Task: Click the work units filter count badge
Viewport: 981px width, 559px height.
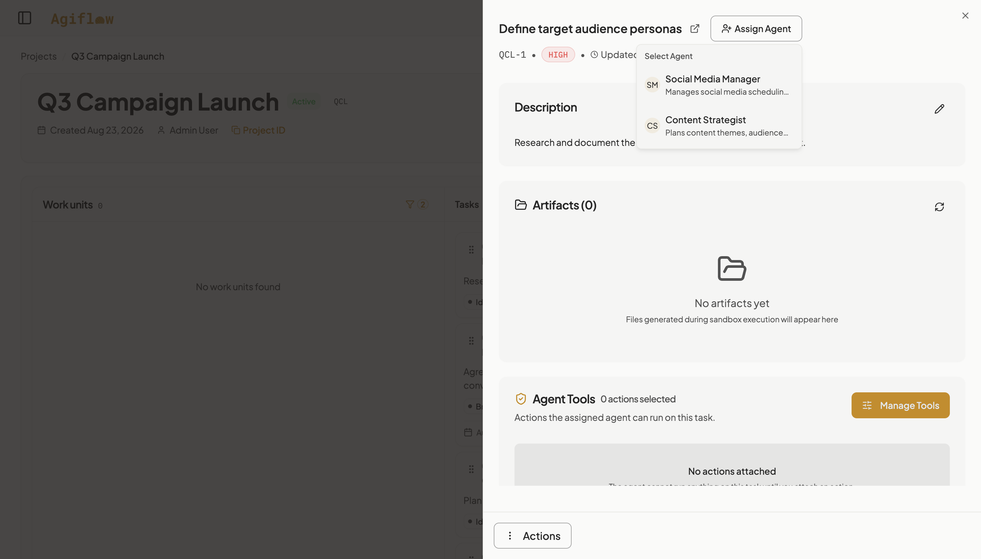Action: pos(423,205)
